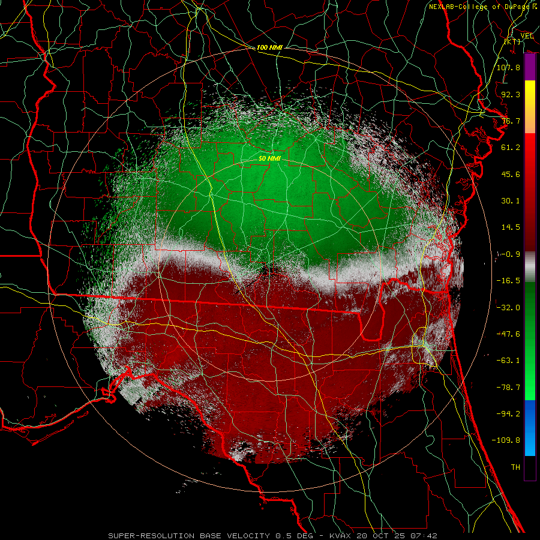The height and width of the screenshot is (540, 540).
Task: Click the -63.1 legend value
Action: pyautogui.click(x=508, y=361)
